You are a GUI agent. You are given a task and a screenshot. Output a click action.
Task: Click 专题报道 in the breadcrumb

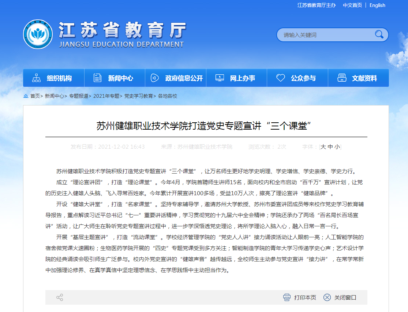point(79,96)
